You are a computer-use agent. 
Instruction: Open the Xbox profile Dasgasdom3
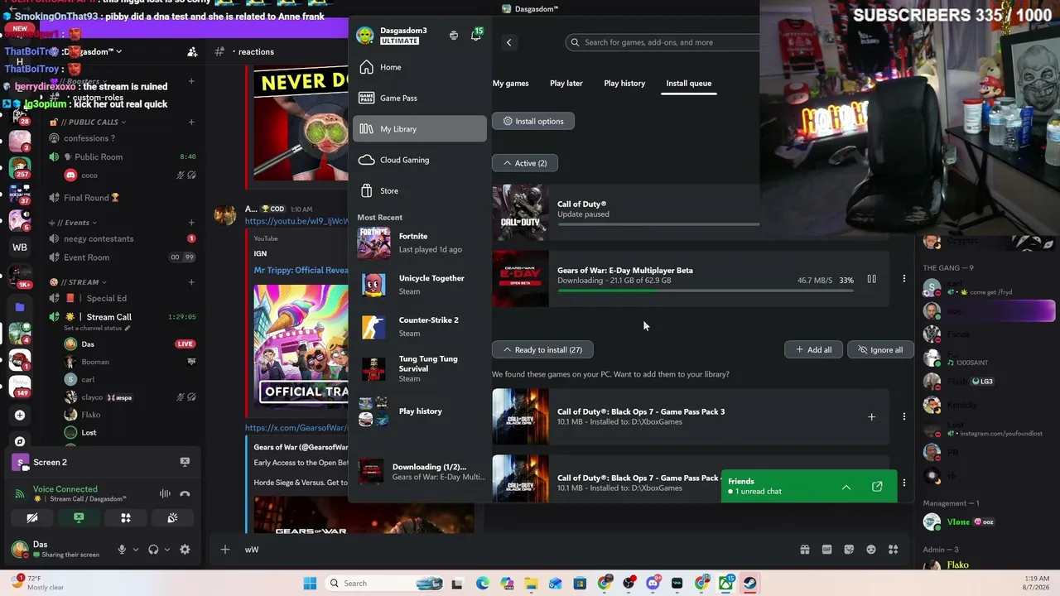[391, 36]
